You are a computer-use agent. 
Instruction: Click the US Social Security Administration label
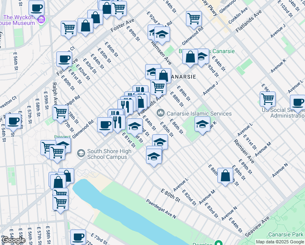[x=283, y=113]
